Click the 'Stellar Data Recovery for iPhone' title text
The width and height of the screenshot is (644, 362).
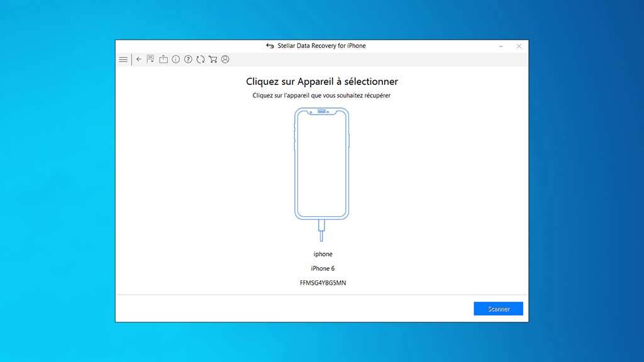pos(321,46)
